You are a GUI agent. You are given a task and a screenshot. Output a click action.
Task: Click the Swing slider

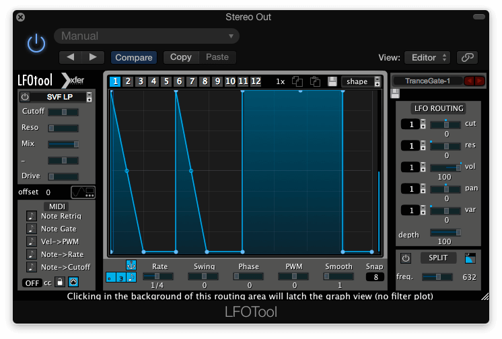click(x=203, y=276)
